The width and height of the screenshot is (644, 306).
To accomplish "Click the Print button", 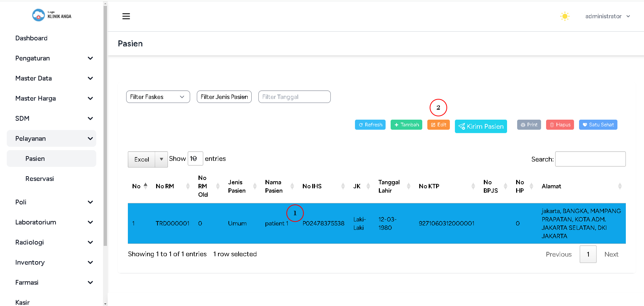I will [529, 125].
